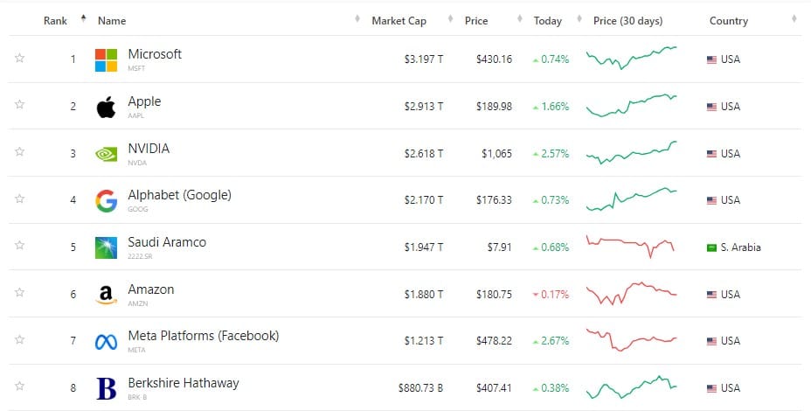Click the Alphabet Google logo
811x411 pixels.
click(106, 201)
